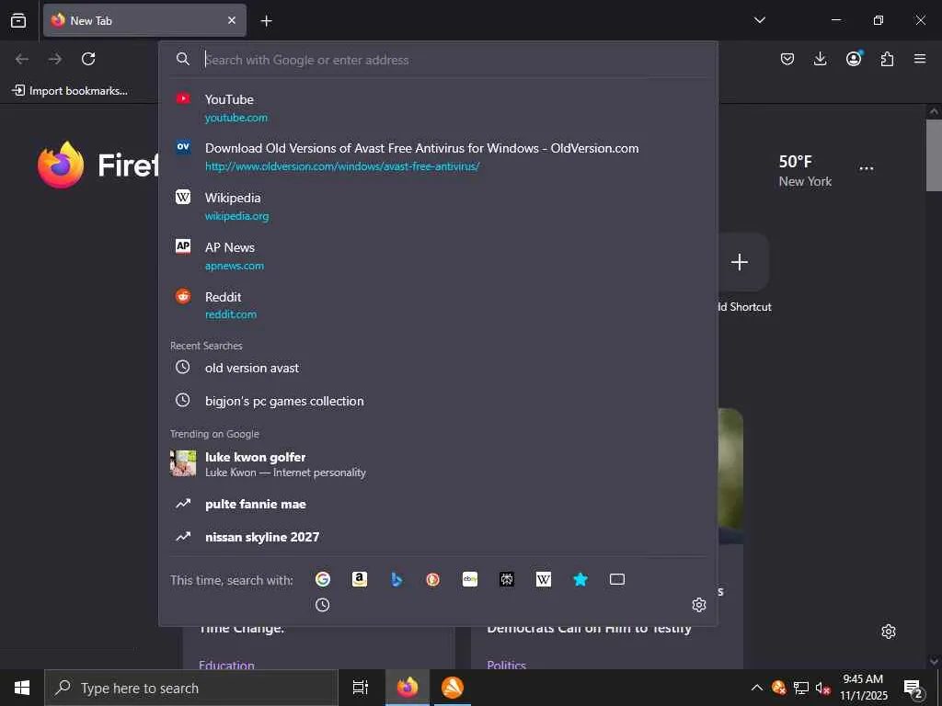
Task: Open search settings gear in address dropdown
Action: point(699,605)
